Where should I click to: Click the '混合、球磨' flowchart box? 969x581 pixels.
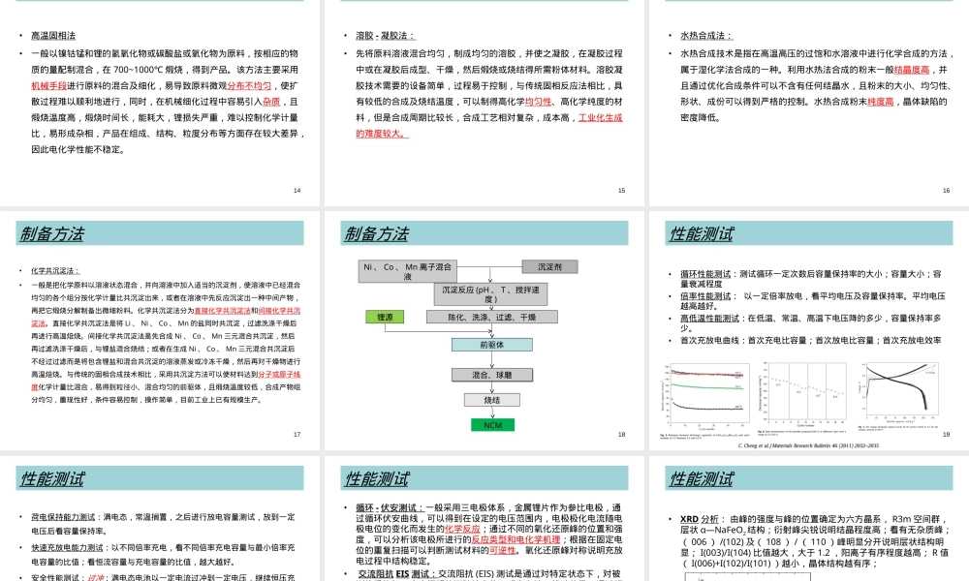pyautogui.click(x=492, y=374)
